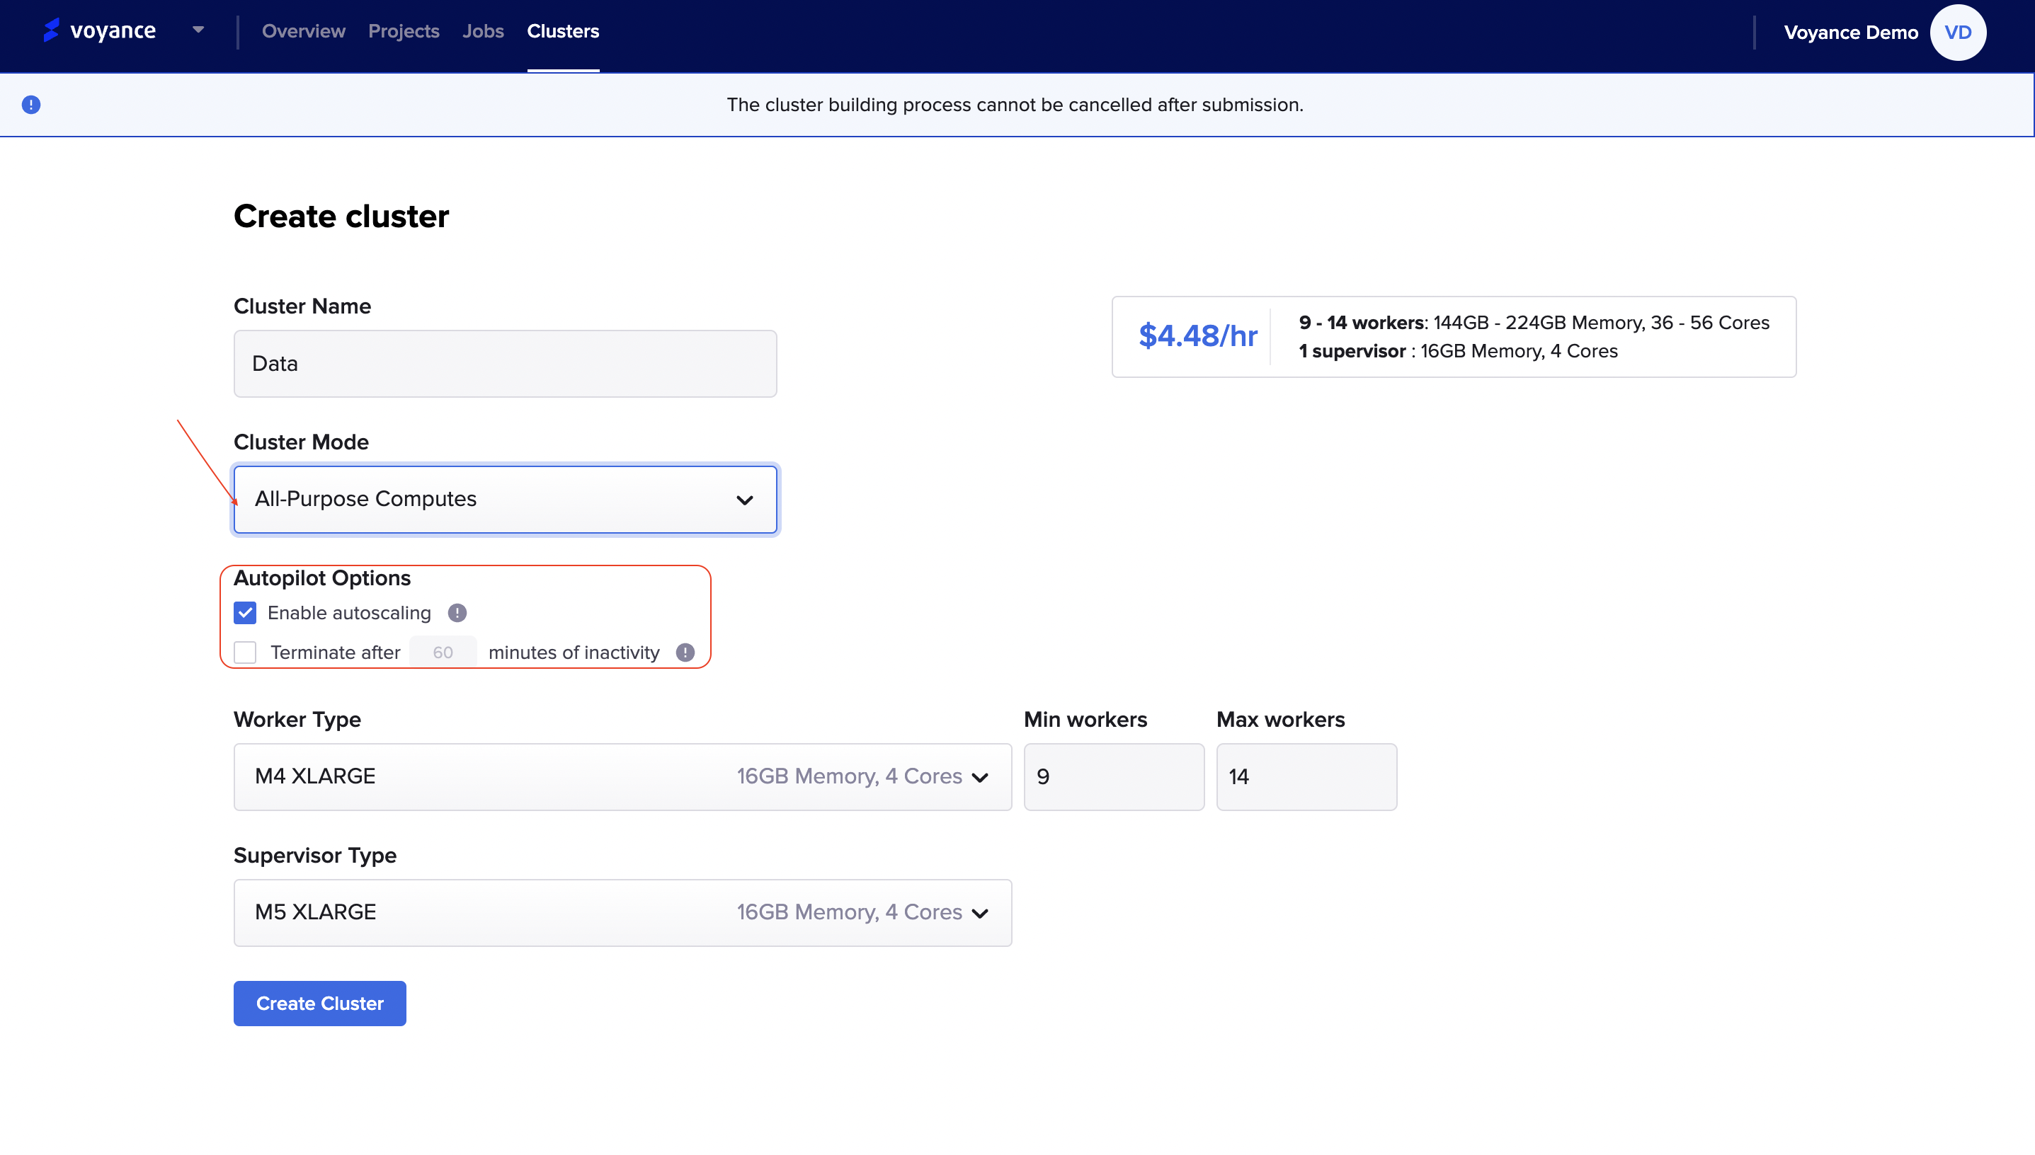
Task: Click the Cluster Name input field
Action: 505,363
